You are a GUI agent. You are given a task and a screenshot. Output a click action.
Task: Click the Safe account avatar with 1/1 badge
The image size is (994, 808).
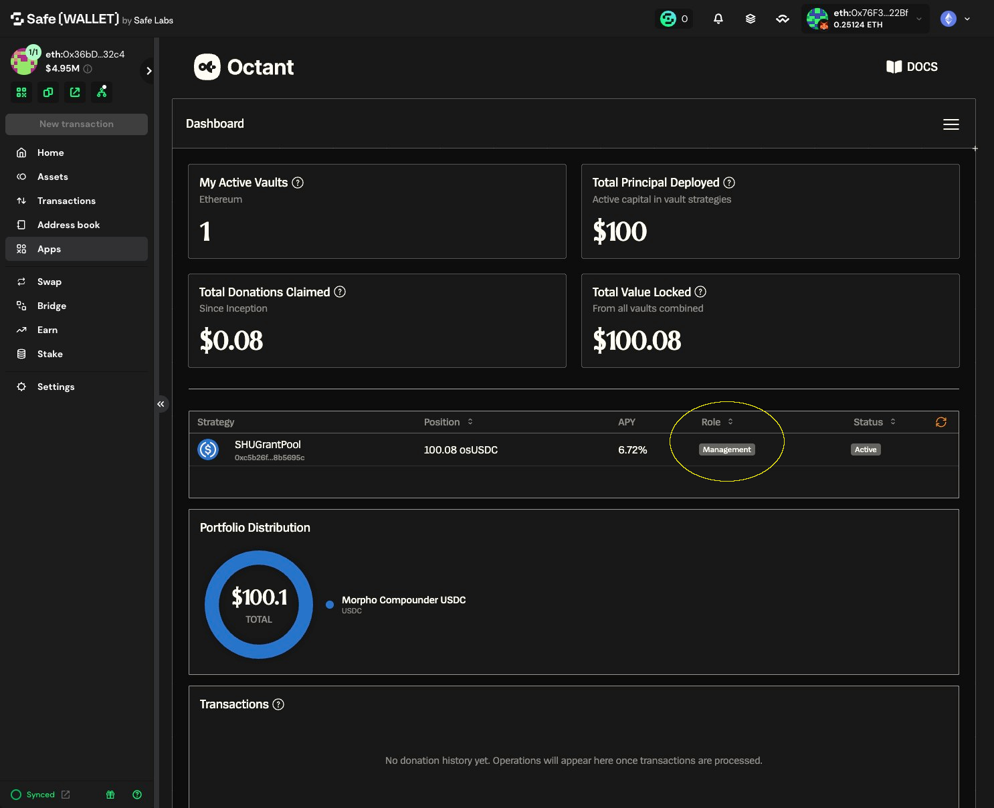[x=25, y=60]
